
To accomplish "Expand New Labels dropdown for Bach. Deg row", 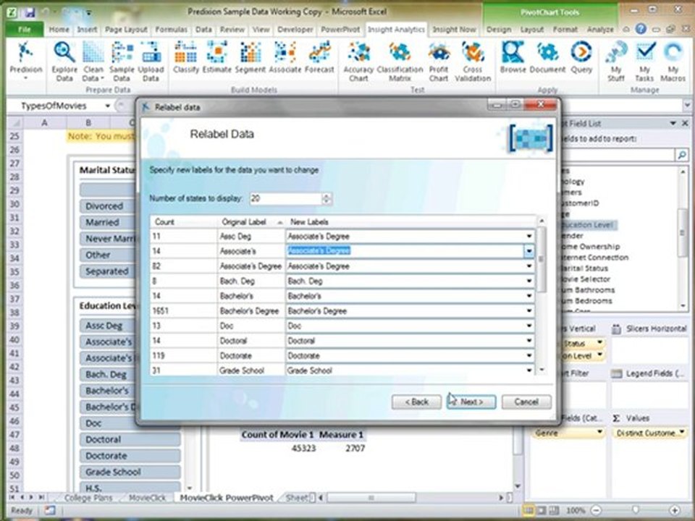I will [528, 281].
